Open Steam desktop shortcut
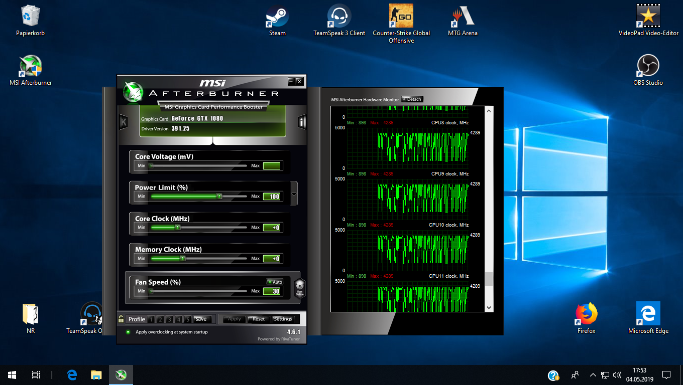 coord(277,21)
